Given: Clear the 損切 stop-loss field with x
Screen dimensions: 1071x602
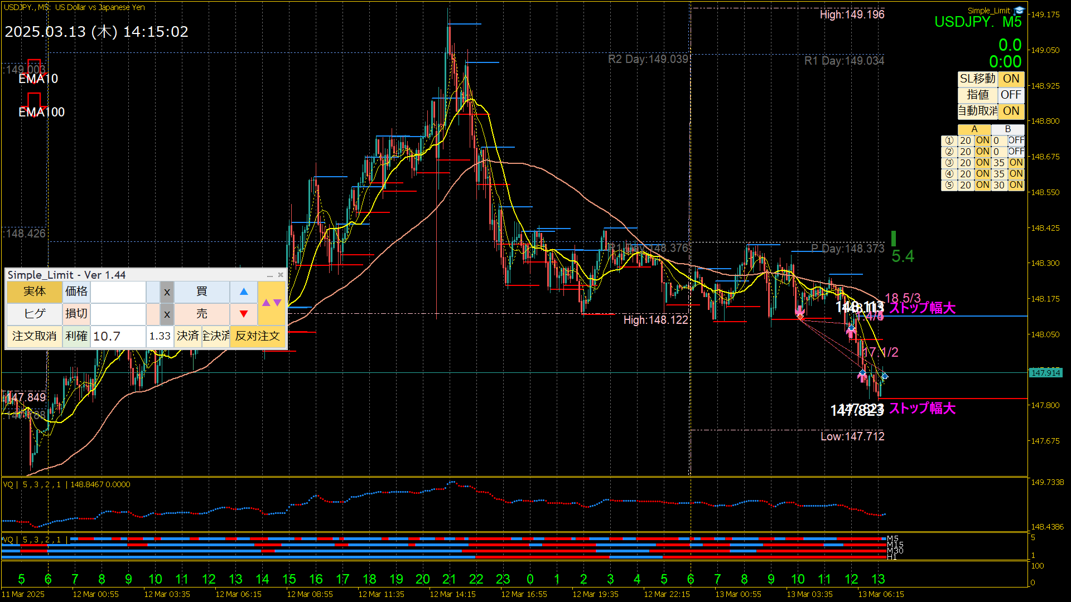Looking at the screenshot, I should [x=167, y=314].
